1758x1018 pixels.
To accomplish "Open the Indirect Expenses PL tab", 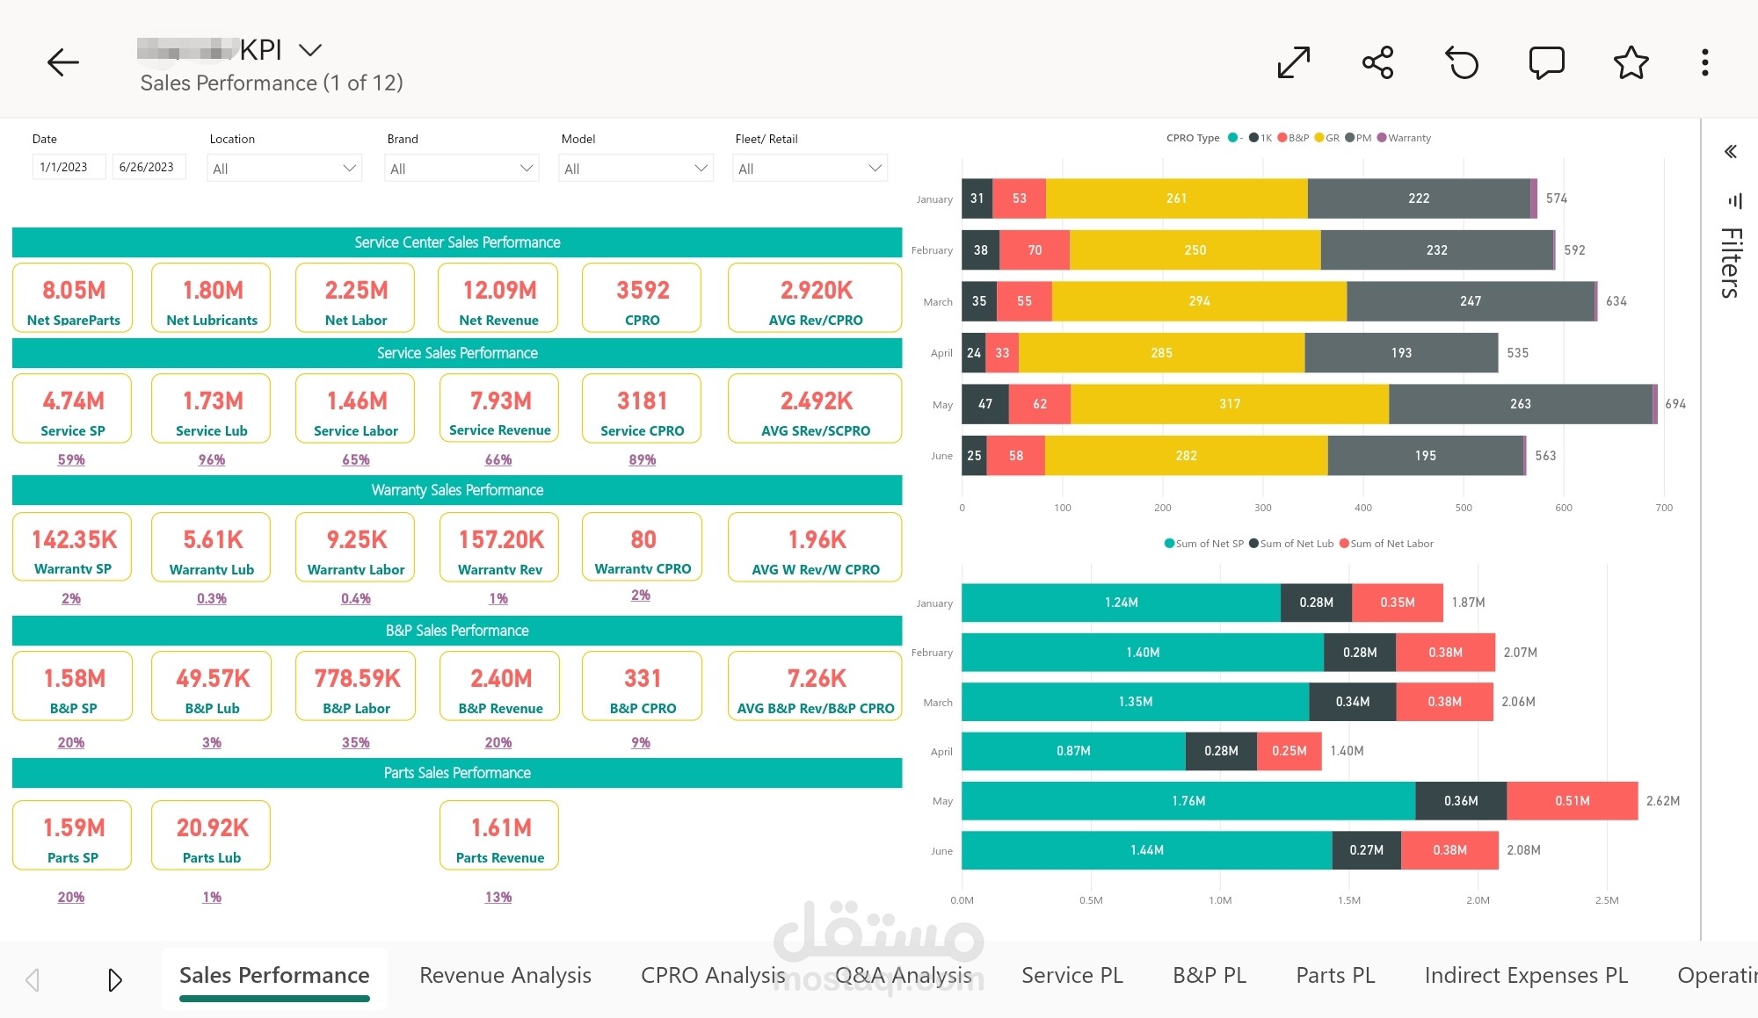I will [1526, 976].
